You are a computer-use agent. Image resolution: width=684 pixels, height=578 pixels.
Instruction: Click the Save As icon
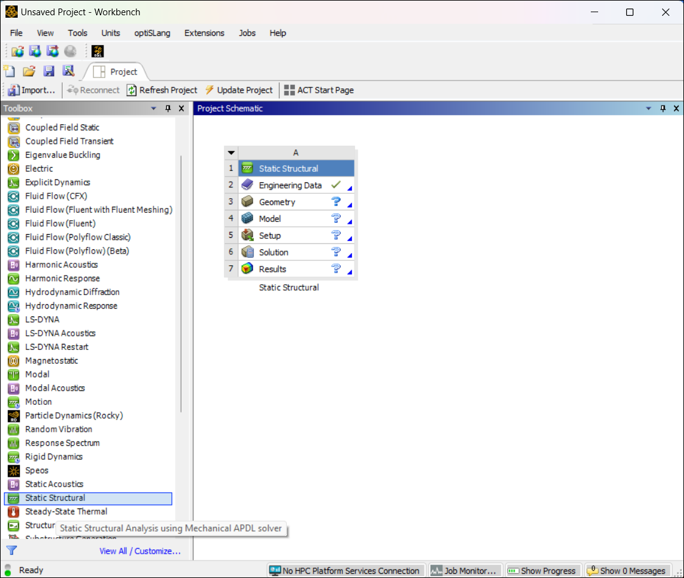[68, 71]
